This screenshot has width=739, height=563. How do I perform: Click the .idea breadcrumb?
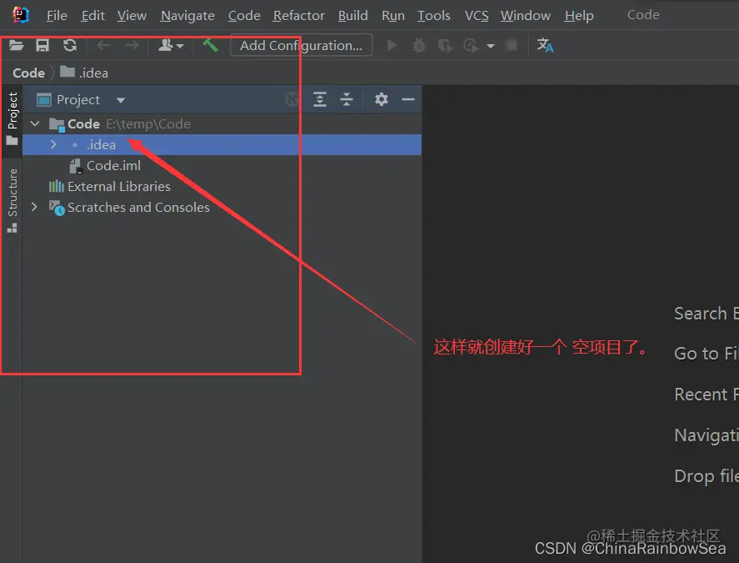(84, 73)
